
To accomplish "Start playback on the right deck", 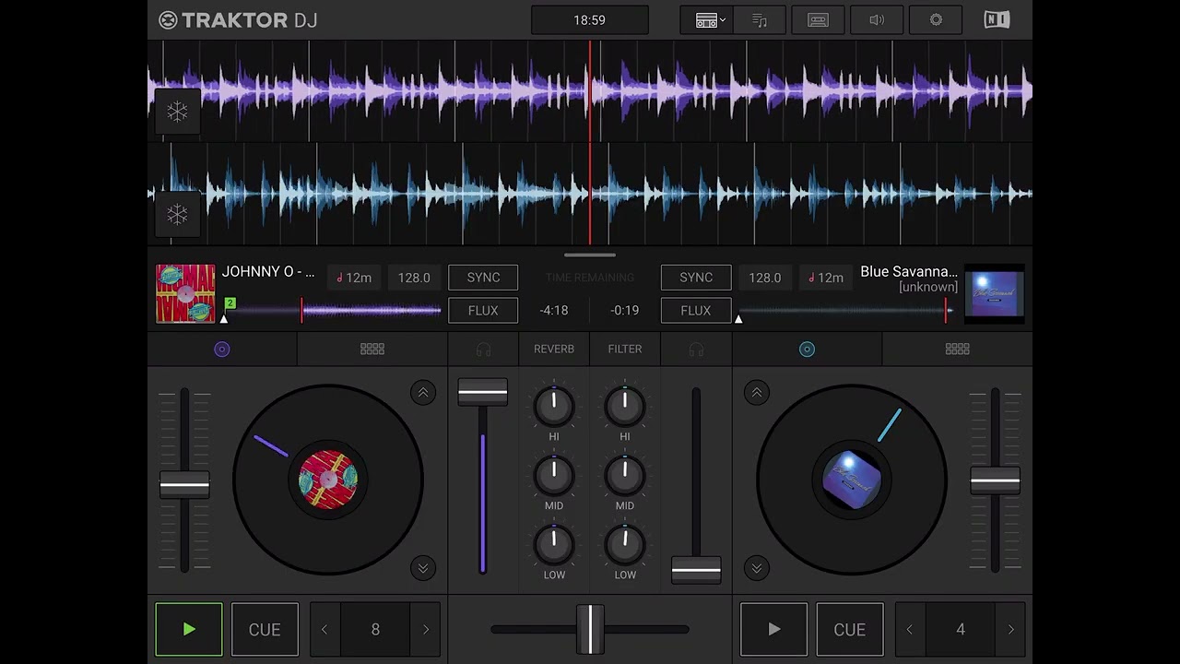I will tap(774, 629).
